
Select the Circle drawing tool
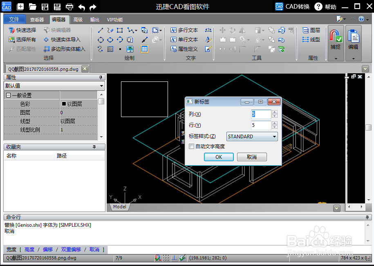tap(101, 40)
